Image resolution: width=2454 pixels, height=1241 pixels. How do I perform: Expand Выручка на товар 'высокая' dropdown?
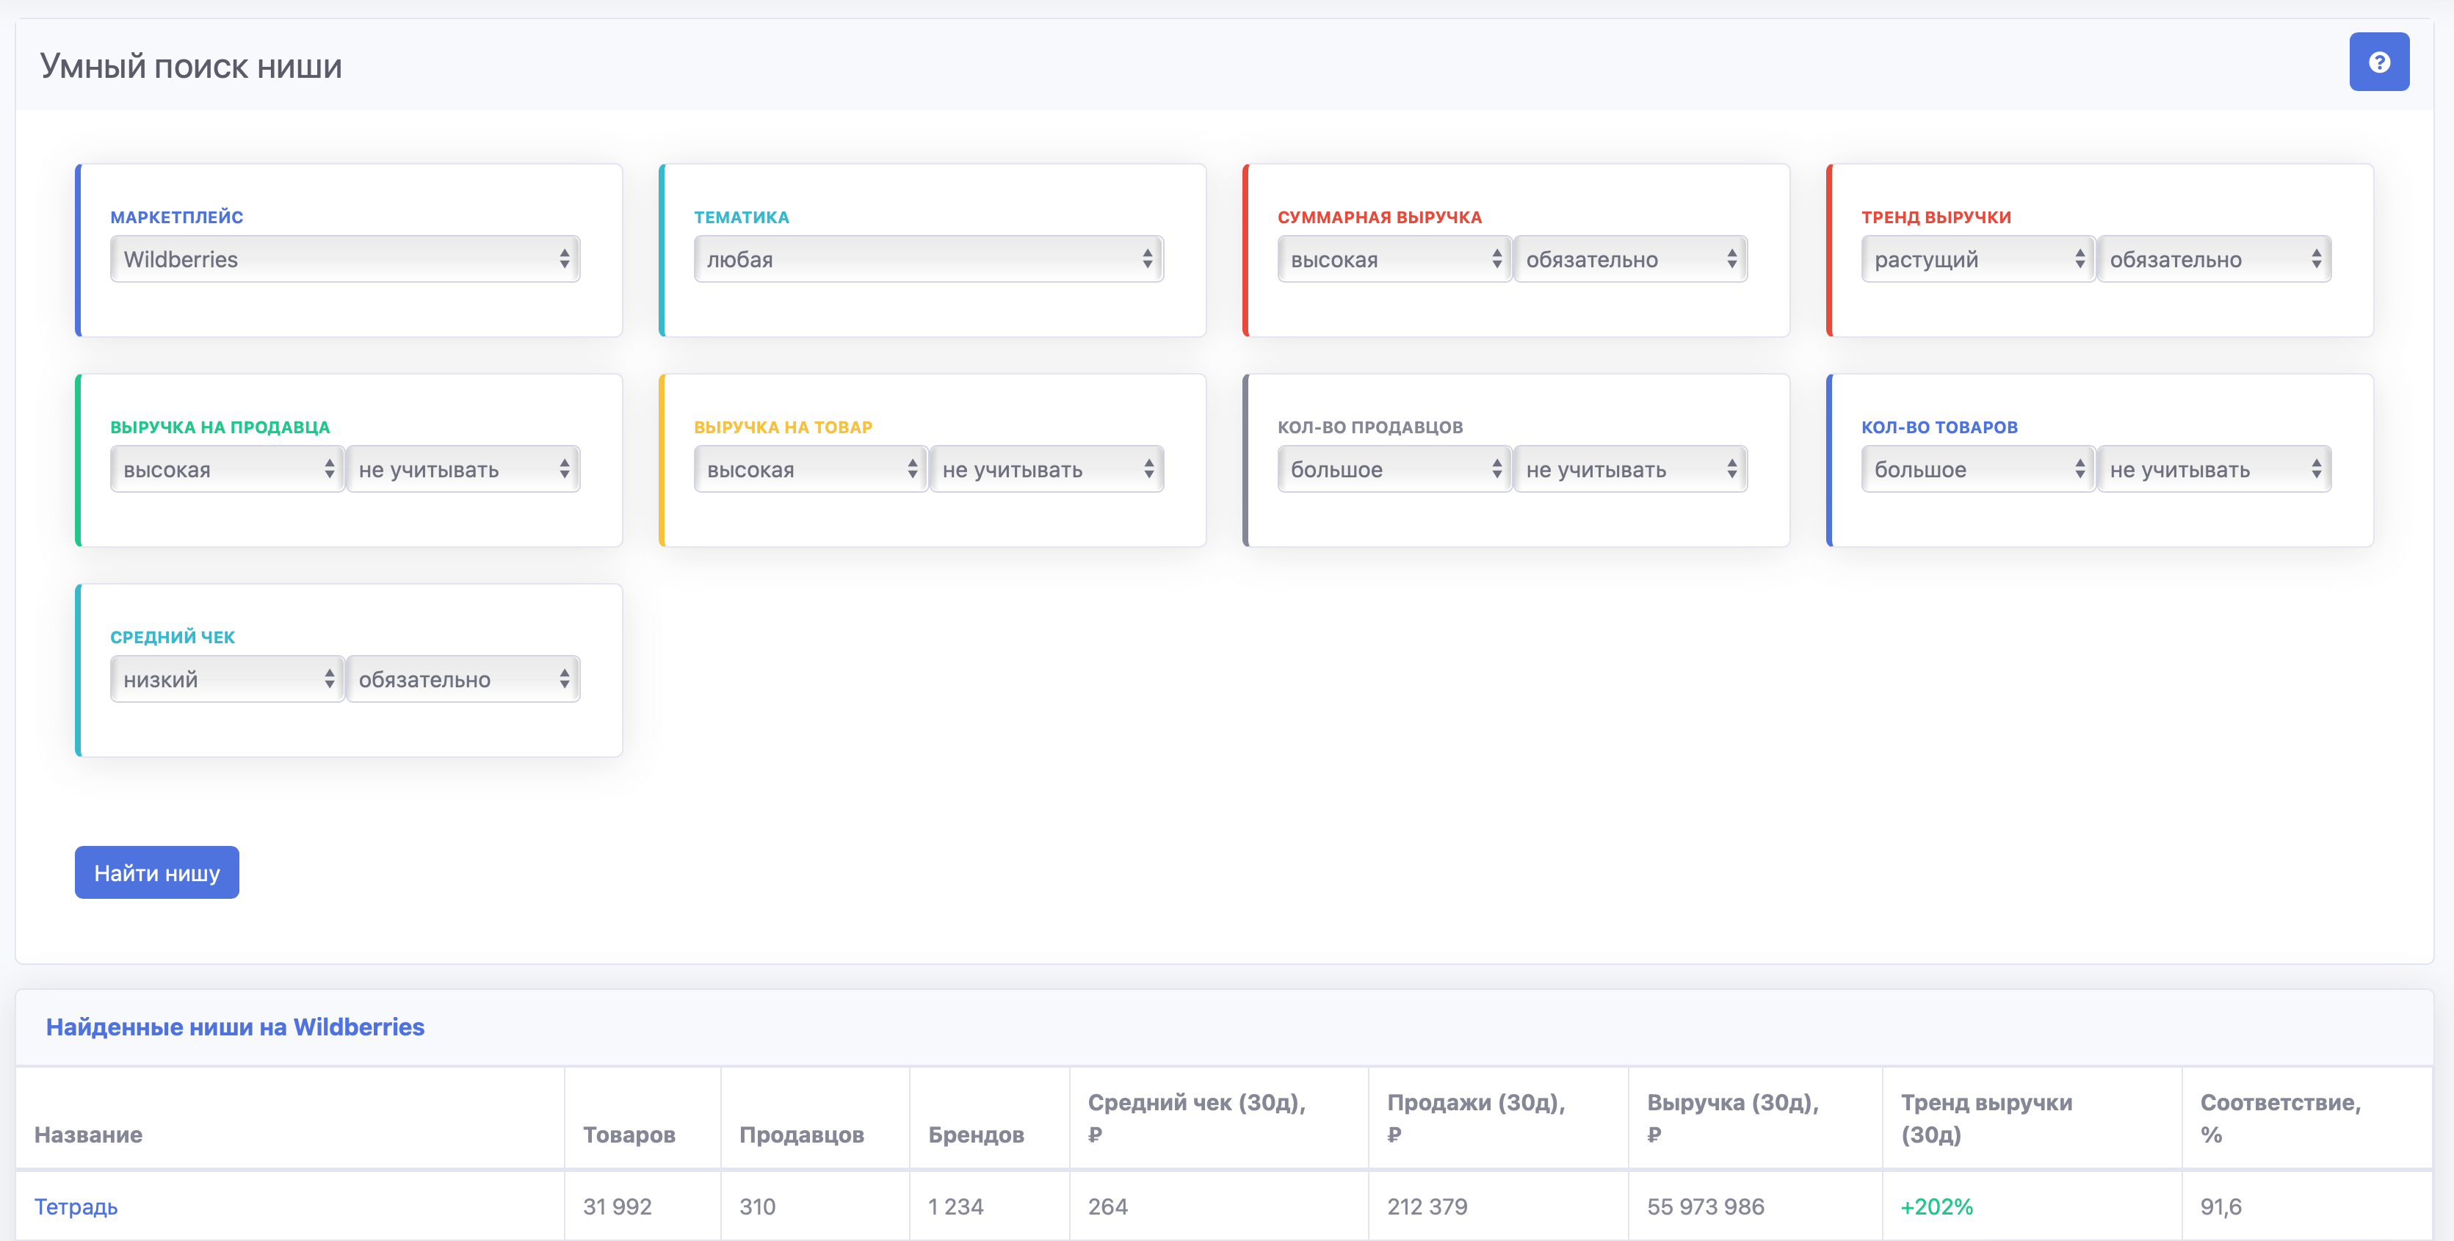(x=810, y=468)
